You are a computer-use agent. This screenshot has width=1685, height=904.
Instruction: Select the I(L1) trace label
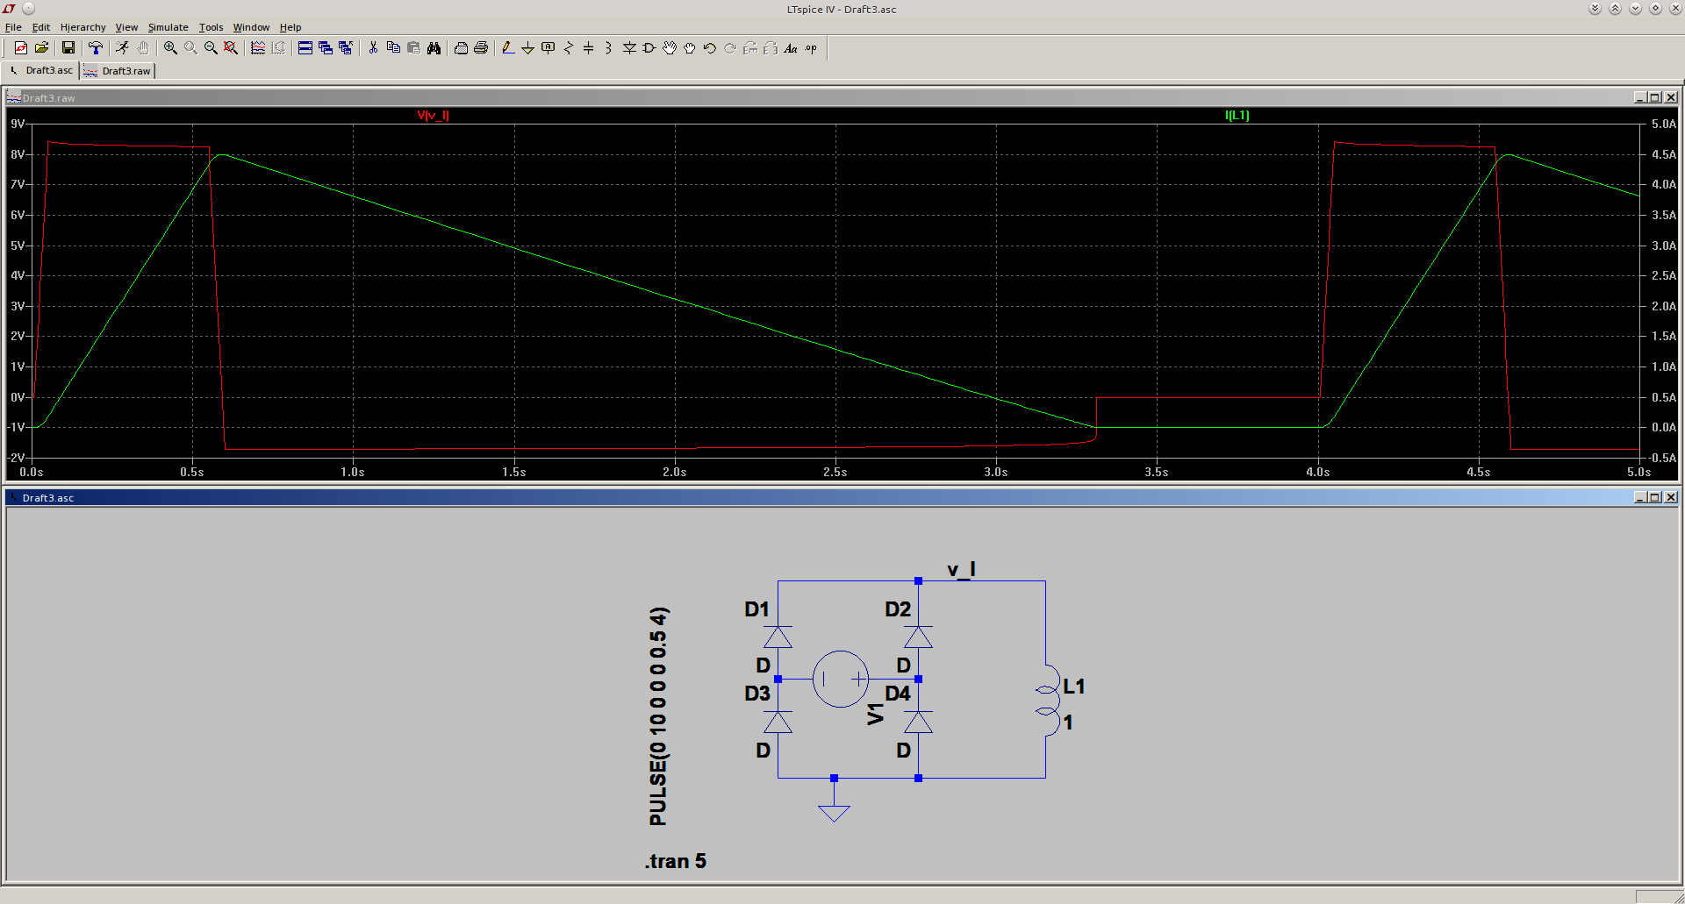tap(1237, 115)
